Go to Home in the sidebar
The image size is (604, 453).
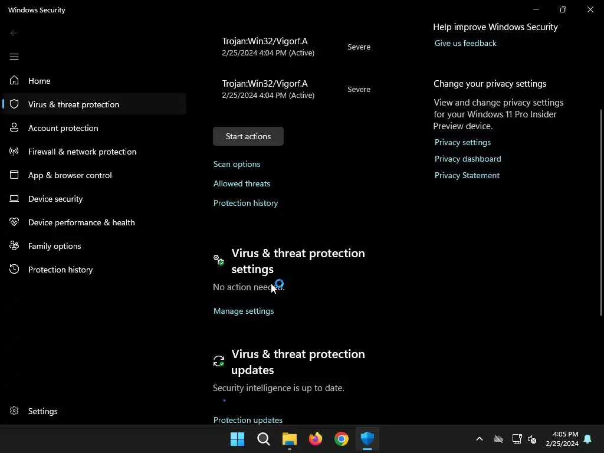pyautogui.click(x=94, y=81)
